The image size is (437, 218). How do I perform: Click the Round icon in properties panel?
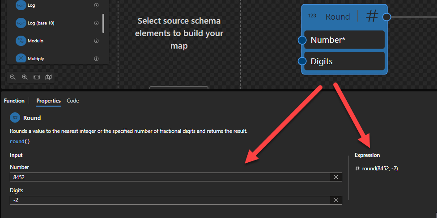click(15, 117)
